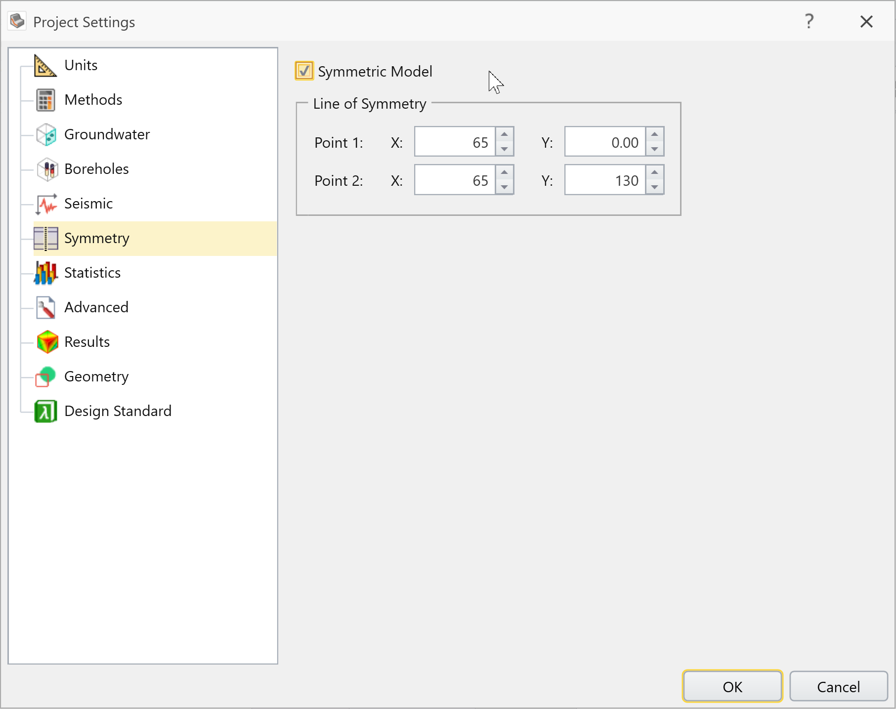The image size is (896, 709).
Task: Click the Point 1 Y input field
Action: (605, 142)
